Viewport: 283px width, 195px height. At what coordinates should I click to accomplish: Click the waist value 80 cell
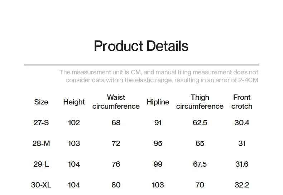116,185
